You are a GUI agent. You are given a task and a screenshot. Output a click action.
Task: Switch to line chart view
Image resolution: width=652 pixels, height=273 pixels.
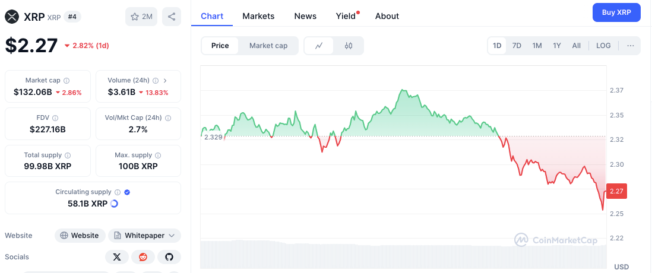point(319,46)
